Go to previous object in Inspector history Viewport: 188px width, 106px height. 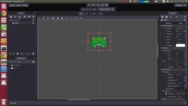coord(177,17)
